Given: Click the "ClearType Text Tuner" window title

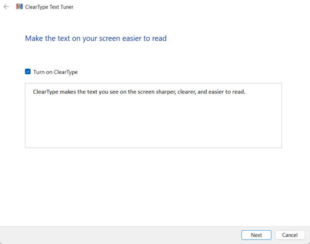Looking at the screenshot, I should click(x=49, y=7).
